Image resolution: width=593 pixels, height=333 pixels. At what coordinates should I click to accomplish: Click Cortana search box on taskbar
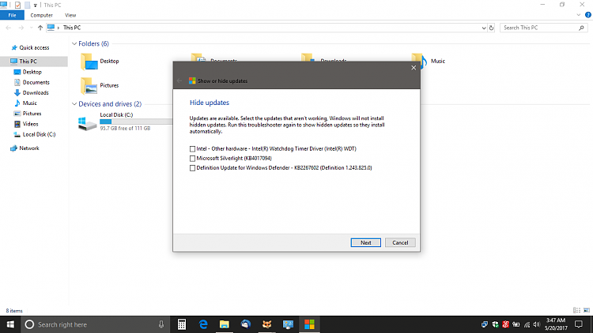(95, 324)
